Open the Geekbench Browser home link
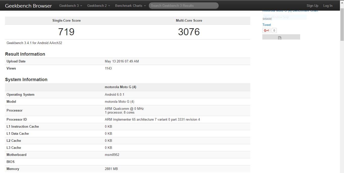 point(28,6)
